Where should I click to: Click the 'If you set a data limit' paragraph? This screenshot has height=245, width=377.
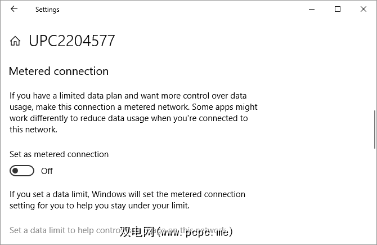pos(127,200)
